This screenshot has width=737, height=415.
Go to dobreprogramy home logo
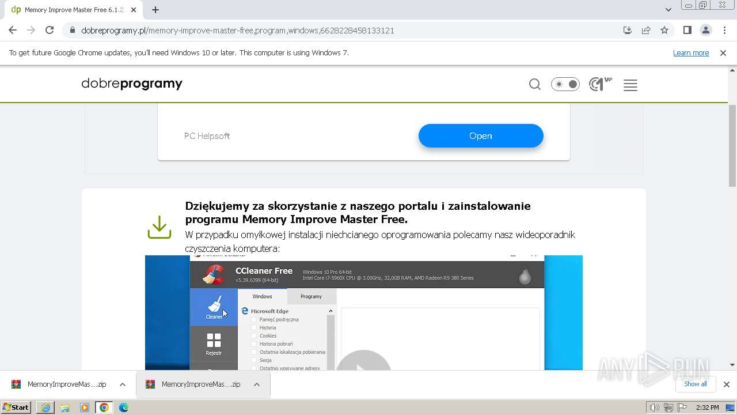(132, 84)
